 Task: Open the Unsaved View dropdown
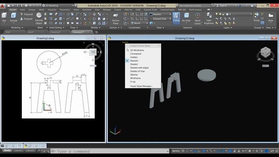coord(160,19)
